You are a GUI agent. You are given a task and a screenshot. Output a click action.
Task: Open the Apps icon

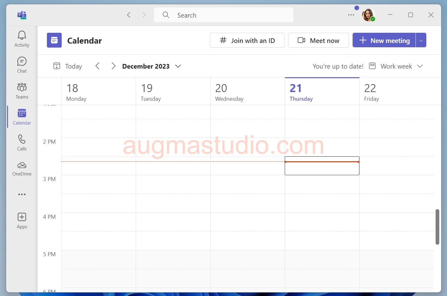click(x=22, y=220)
